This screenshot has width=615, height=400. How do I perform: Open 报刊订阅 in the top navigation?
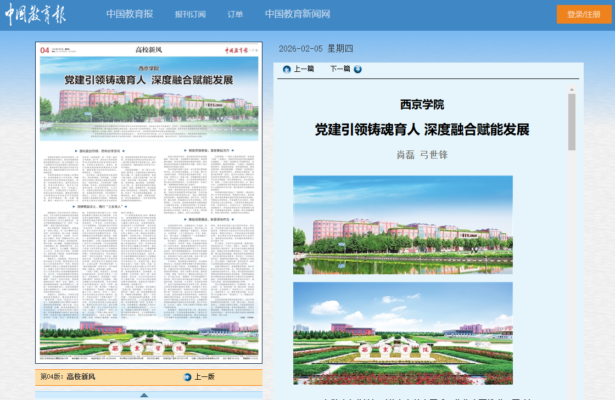click(x=190, y=14)
